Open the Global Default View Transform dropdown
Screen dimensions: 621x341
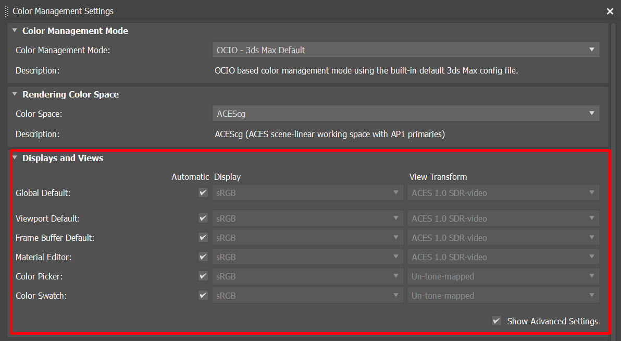pos(503,193)
